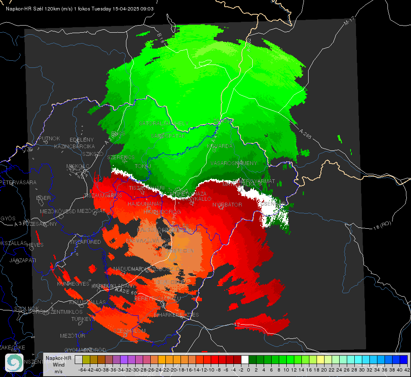This screenshot has width=411, height=377.
Task: Click the SZERENCS town label
Action: click(x=121, y=158)
